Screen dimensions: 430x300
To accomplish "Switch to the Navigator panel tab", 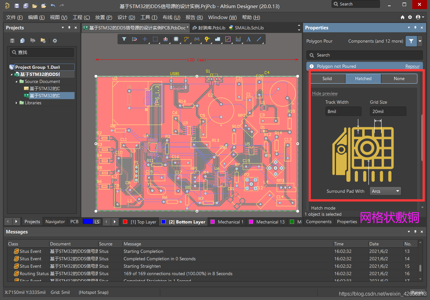I will (55, 222).
